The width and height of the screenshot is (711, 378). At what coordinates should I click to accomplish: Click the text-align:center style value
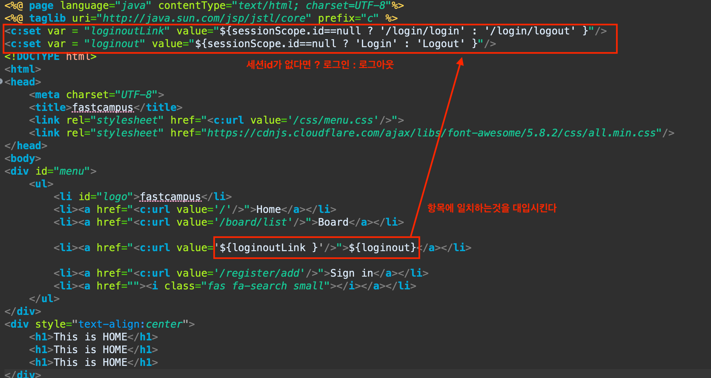click(x=130, y=324)
